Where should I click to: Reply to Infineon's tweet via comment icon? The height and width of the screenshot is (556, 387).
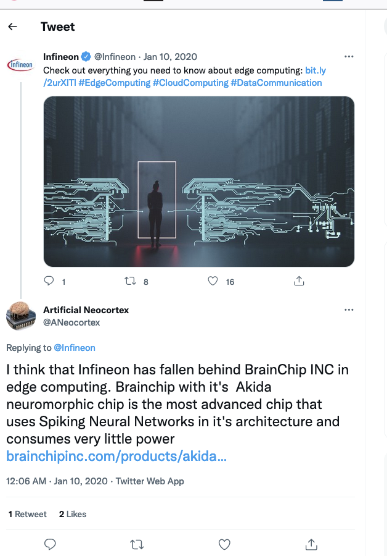click(x=50, y=281)
